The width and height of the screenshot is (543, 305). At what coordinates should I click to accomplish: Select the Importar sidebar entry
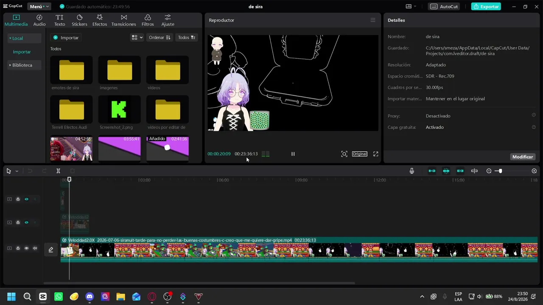22,52
